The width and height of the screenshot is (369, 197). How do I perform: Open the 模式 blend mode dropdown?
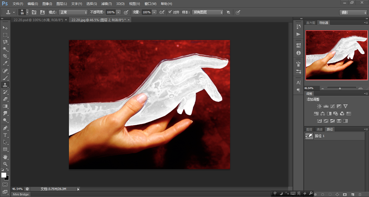(73, 12)
